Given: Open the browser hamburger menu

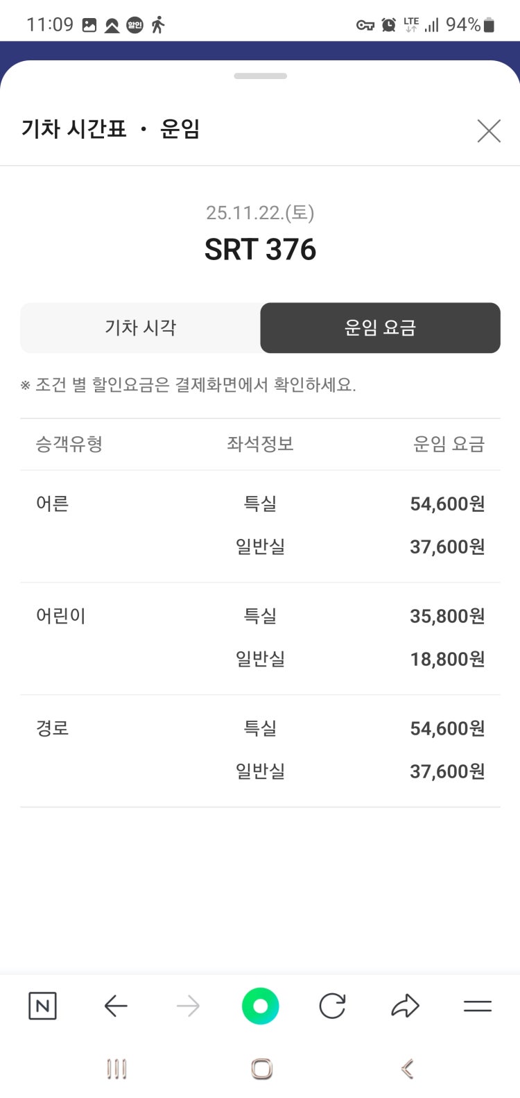Looking at the screenshot, I should (x=477, y=1006).
